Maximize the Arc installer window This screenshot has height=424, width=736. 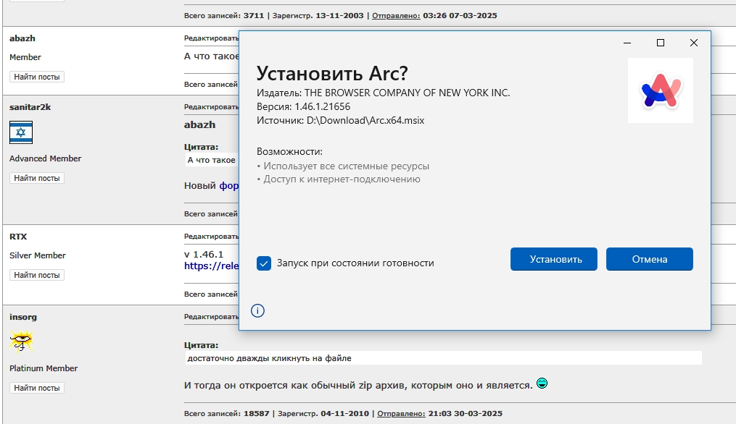pyautogui.click(x=661, y=43)
